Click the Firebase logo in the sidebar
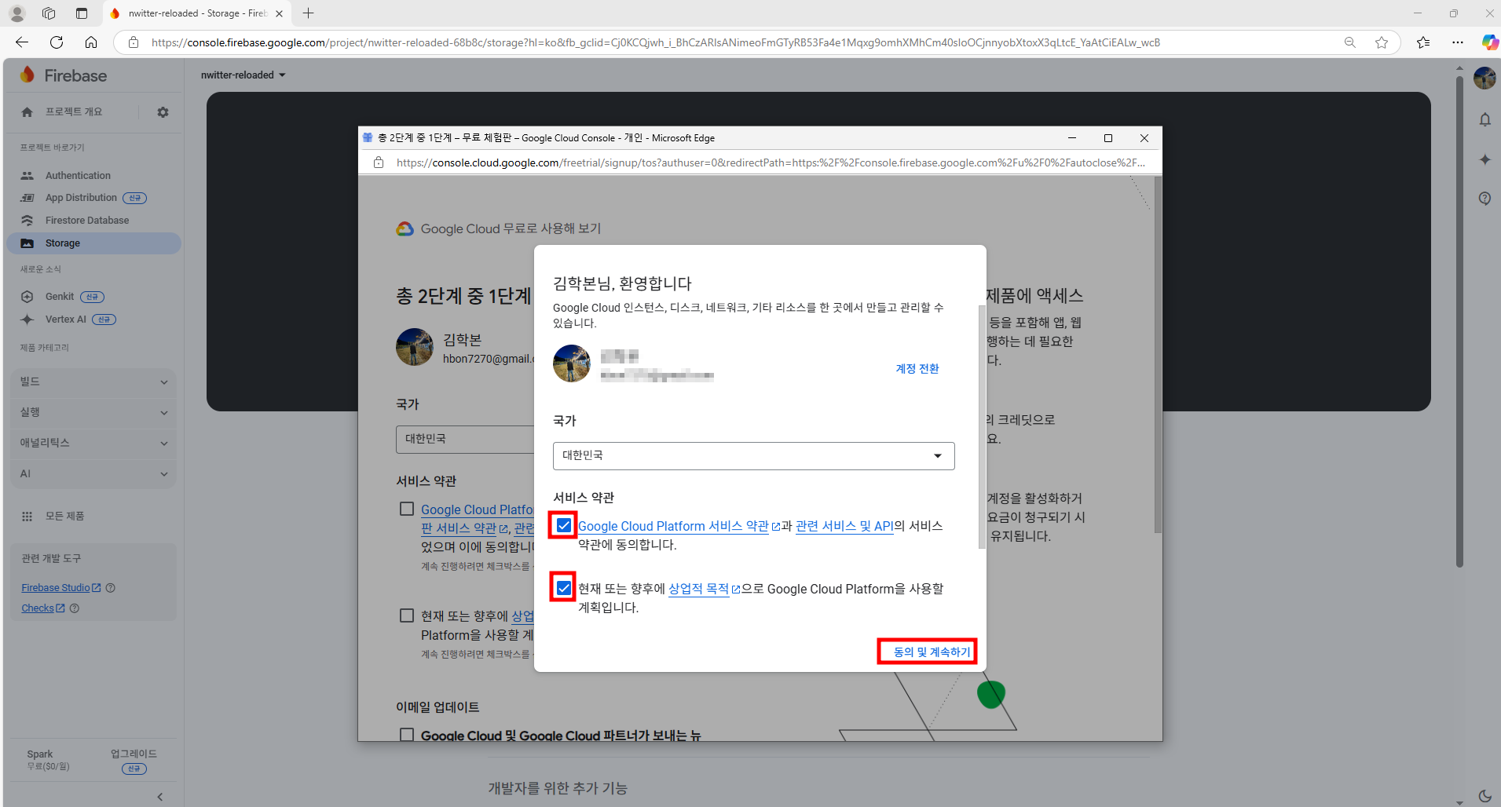 click(x=64, y=75)
